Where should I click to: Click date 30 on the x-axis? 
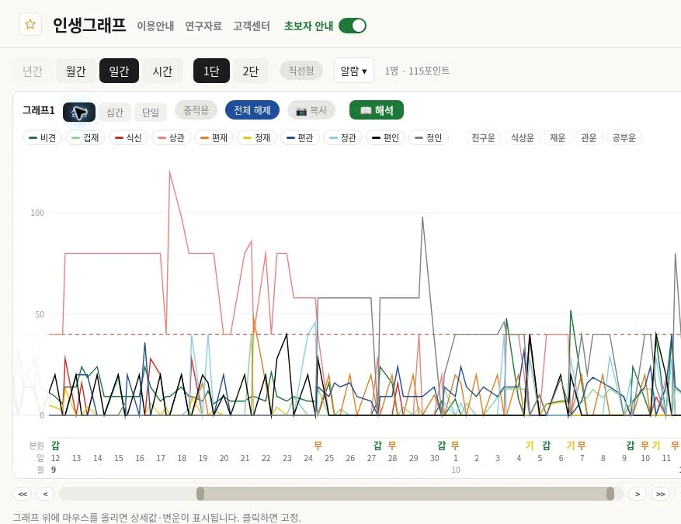coord(434,458)
